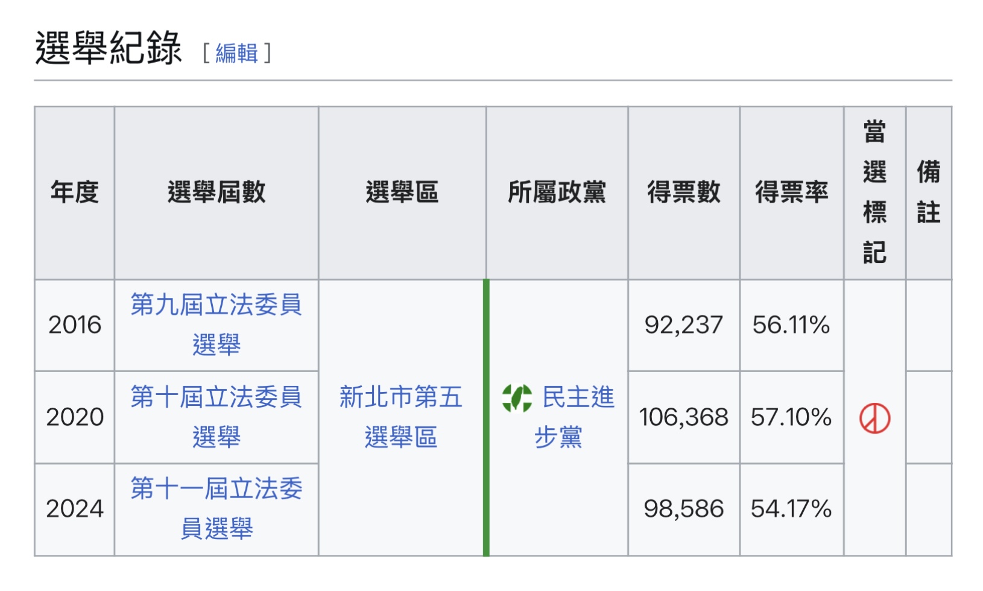Image resolution: width=983 pixels, height=591 pixels.
Task: Open 第十一屆立法委員選舉 link
Action: 216,508
